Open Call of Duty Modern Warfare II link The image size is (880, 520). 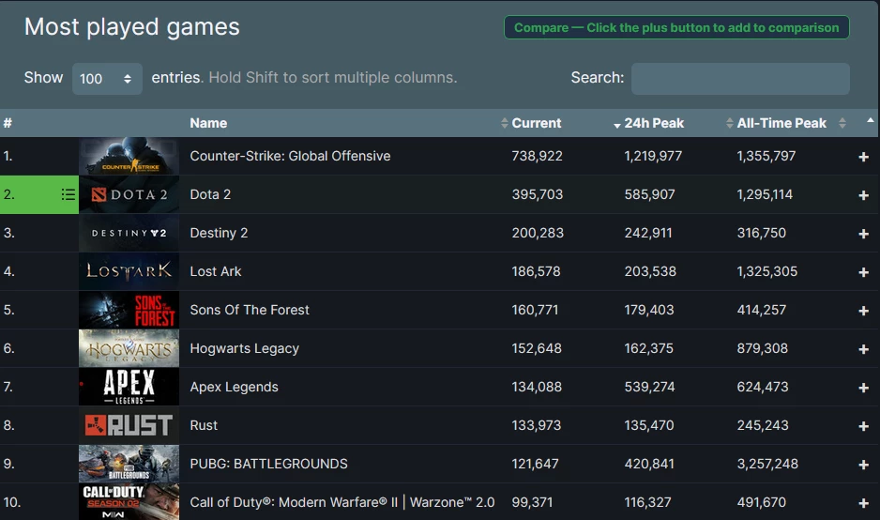[342, 502]
